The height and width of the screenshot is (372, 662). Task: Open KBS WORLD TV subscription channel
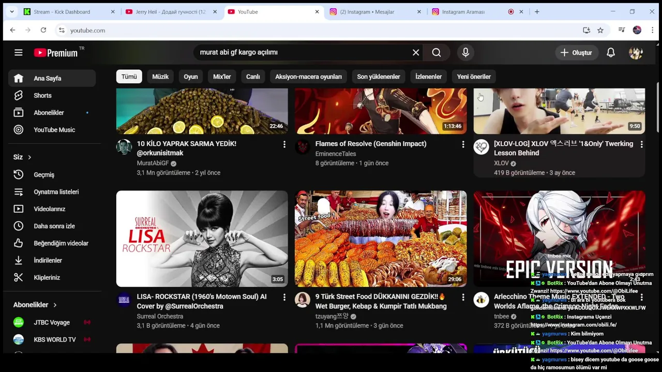(52, 339)
